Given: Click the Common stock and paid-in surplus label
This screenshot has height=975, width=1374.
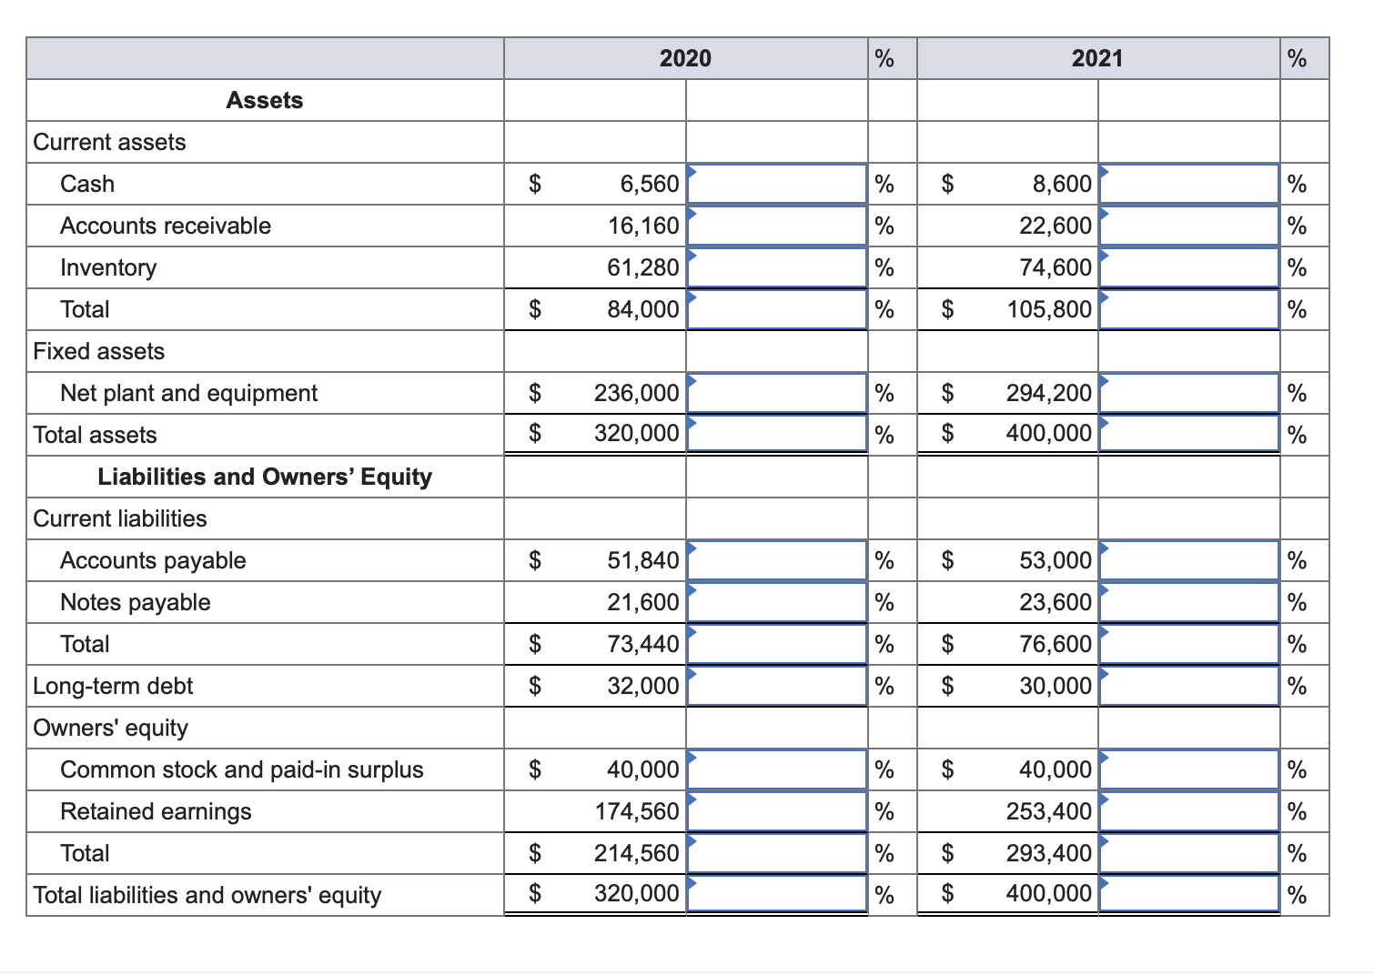Looking at the screenshot, I should click(x=242, y=769).
